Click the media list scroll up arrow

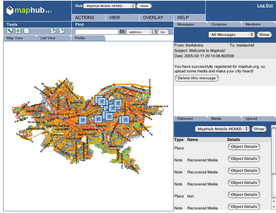tap(274, 201)
